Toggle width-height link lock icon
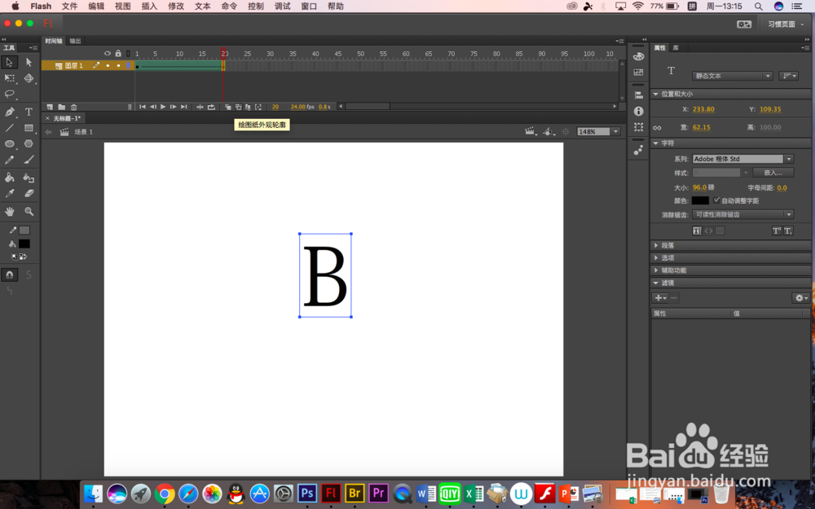 click(657, 128)
